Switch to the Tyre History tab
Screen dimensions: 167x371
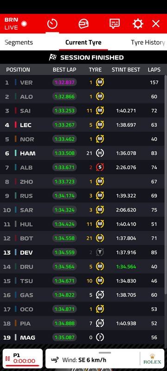tap(148, 42)
